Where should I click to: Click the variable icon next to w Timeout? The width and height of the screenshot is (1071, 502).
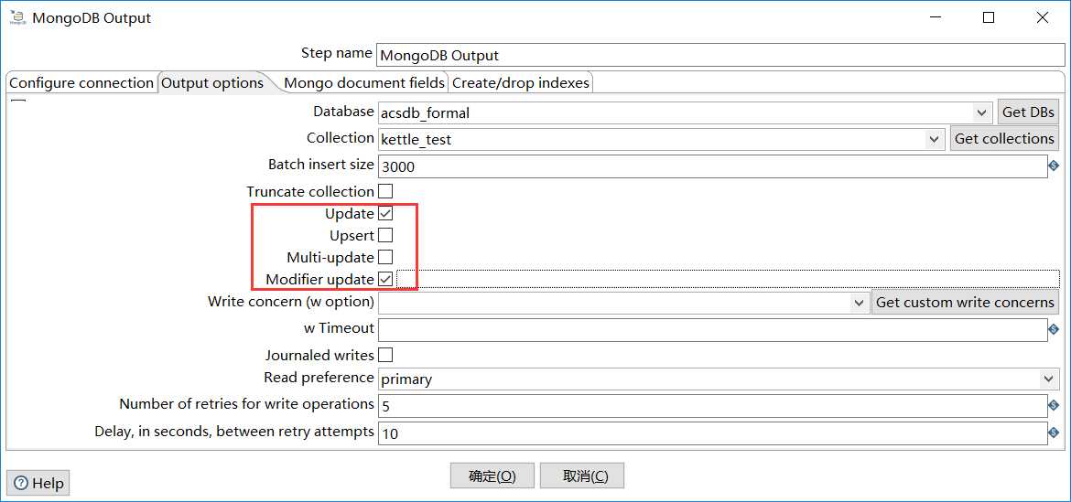[1054, 329]
